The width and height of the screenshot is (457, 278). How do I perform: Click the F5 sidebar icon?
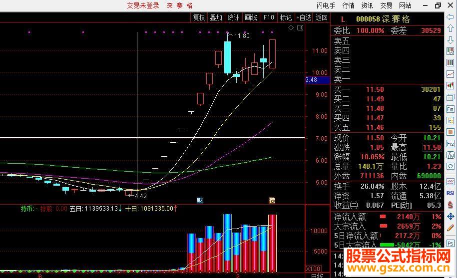click(x=451, y=244)
